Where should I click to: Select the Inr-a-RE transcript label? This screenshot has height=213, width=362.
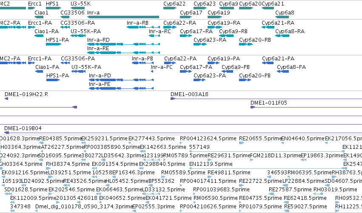tap(98, 48)
